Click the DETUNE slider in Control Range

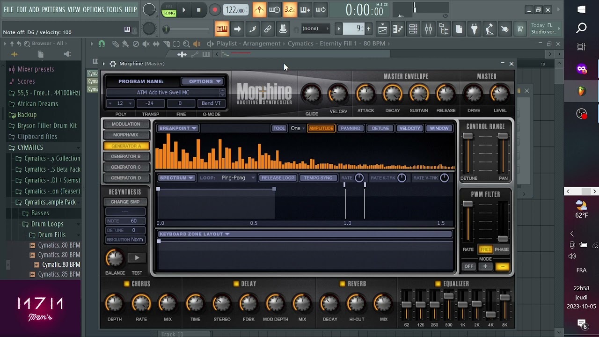click(x=468, y=154)
